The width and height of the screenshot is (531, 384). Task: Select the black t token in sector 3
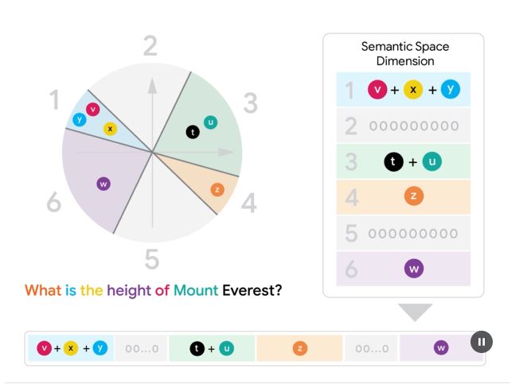193,132
